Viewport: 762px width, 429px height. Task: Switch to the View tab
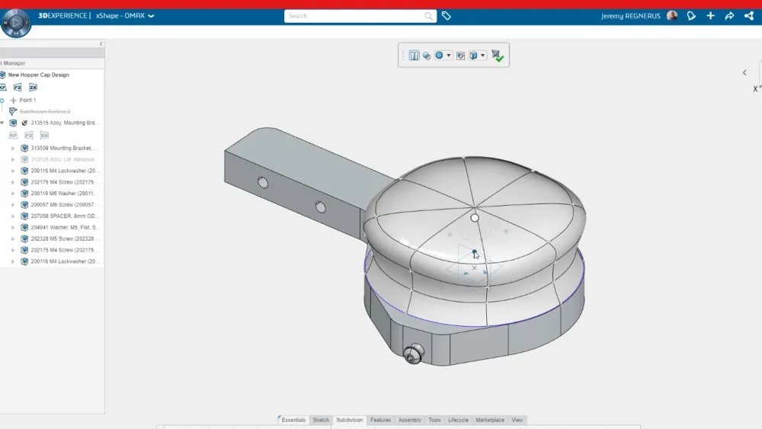pyautogui.click(x=517, y=420)
